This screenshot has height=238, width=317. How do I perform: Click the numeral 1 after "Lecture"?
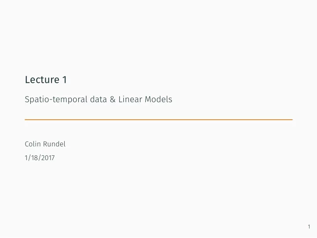(65, 80)
